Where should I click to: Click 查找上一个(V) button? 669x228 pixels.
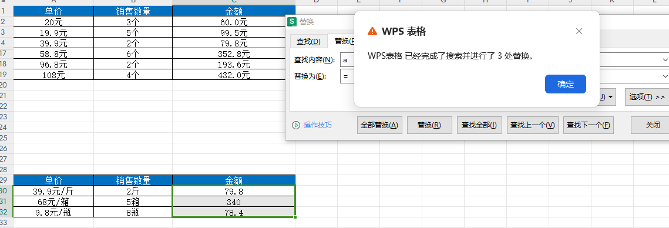pos(533,125)
